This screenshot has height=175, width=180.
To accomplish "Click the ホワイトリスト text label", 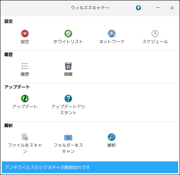I will 68,42.
